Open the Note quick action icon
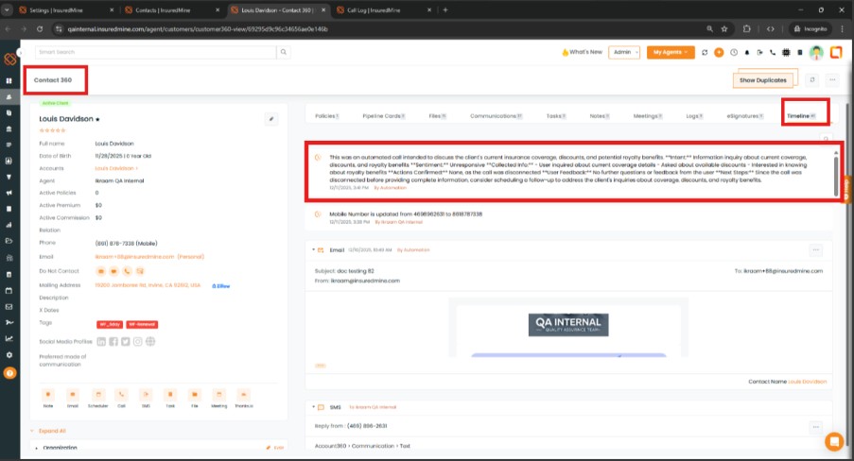 [x=47, y=393]
